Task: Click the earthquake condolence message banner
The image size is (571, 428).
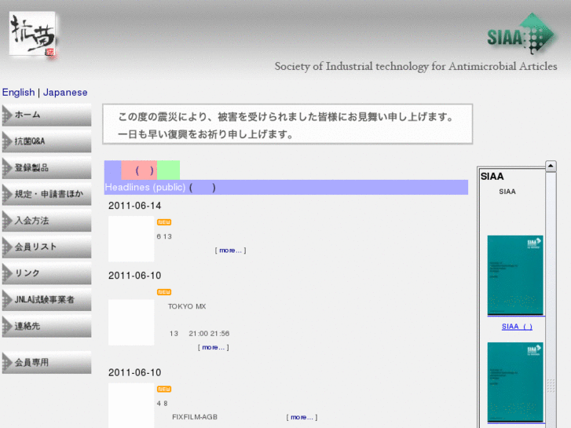Action: [x=287, y=124]
